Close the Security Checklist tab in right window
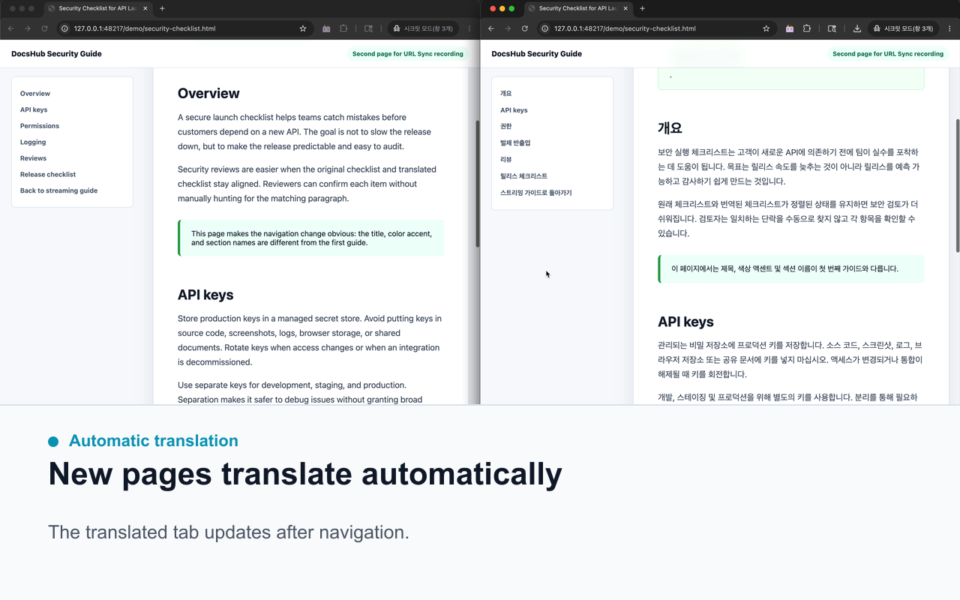Viewport: 960px width, 600px height. [625, 8]
